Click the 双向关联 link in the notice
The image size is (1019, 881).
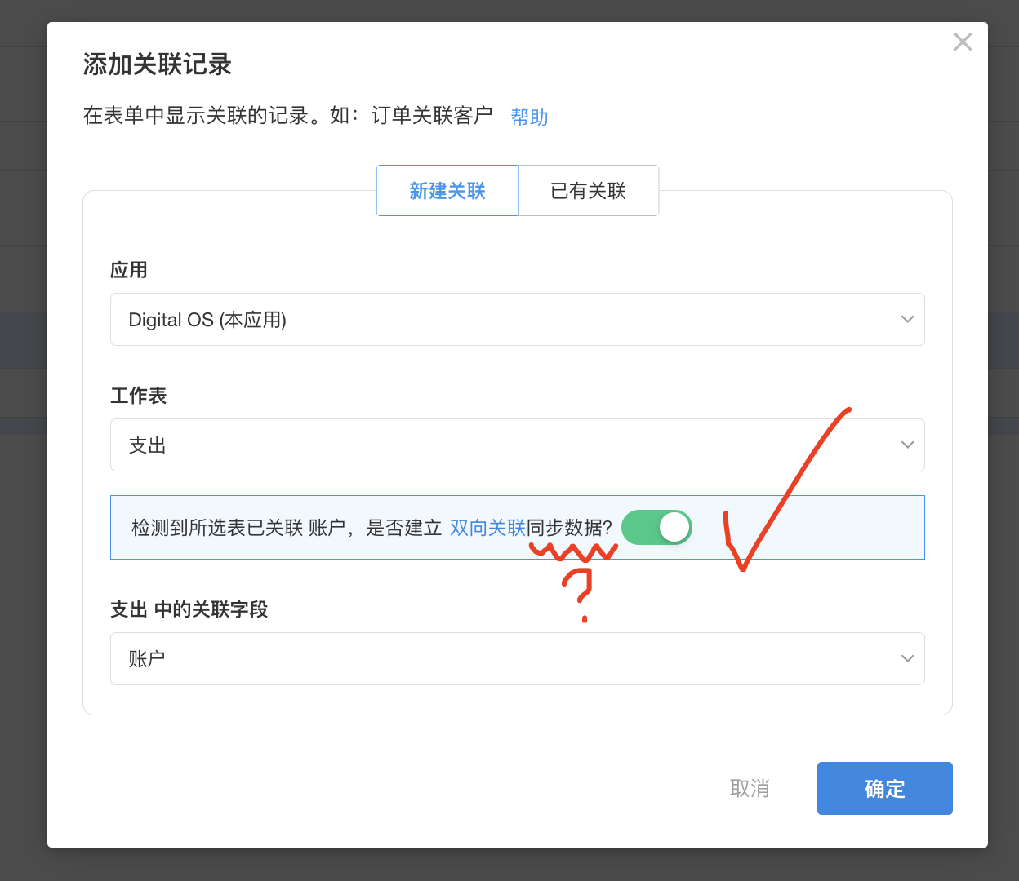tap(487, 527)
